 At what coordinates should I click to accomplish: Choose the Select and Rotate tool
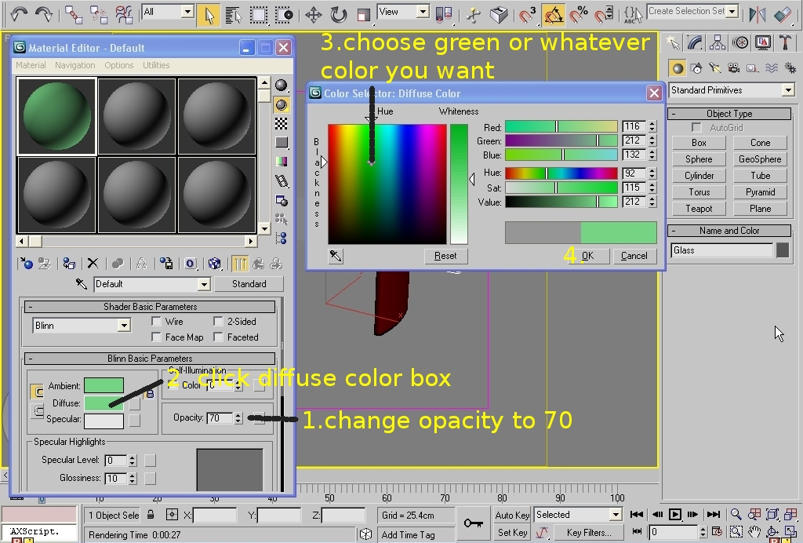(x=338, y=15)
